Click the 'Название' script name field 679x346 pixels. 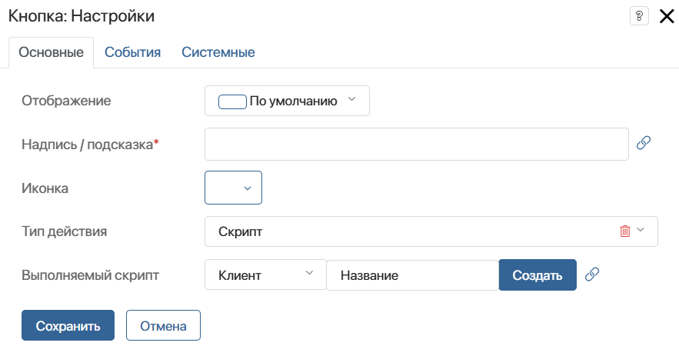pos(413,275)
